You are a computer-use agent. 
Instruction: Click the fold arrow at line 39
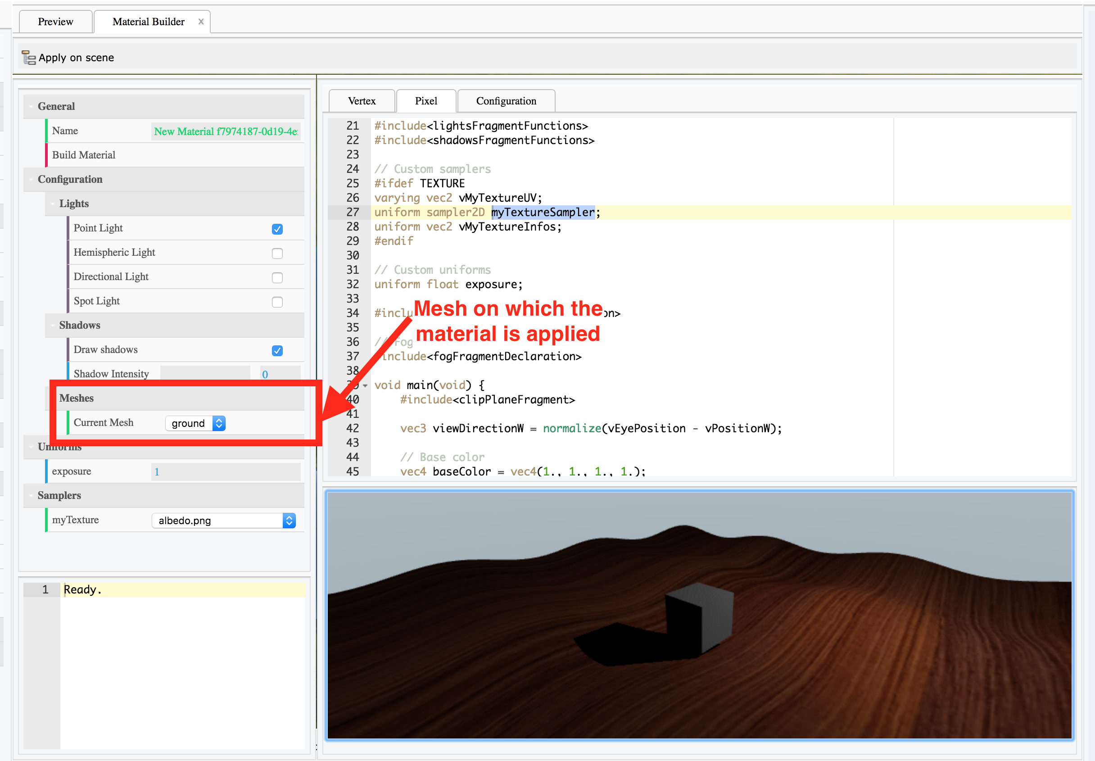pos(365,385)
